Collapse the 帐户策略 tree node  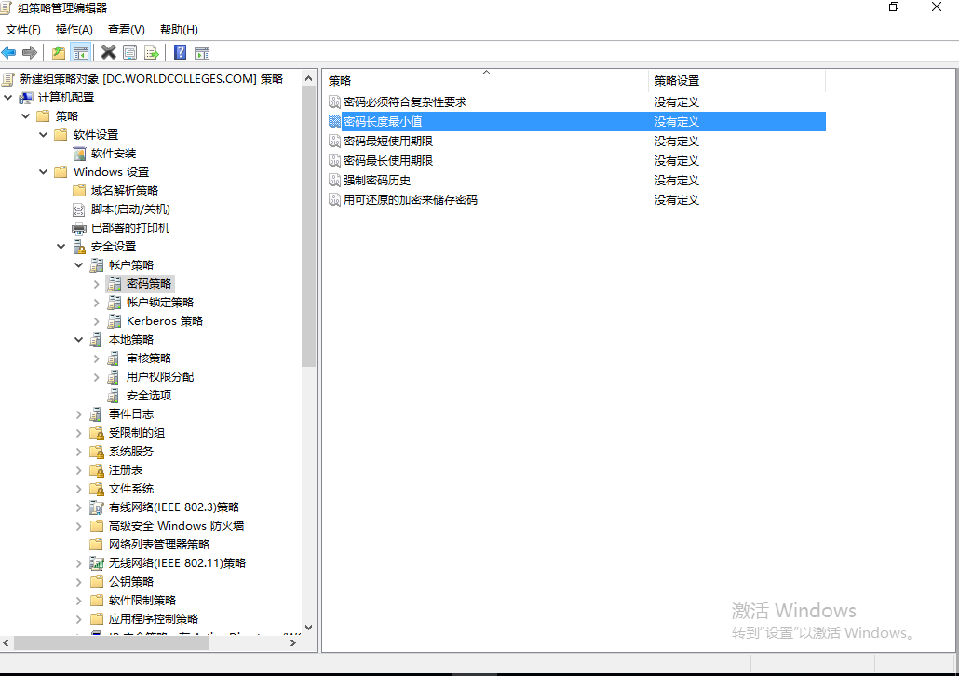click(78, 264)
